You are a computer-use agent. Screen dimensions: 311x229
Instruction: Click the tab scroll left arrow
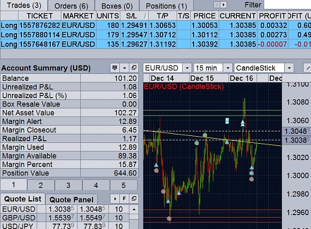(217, 4)
